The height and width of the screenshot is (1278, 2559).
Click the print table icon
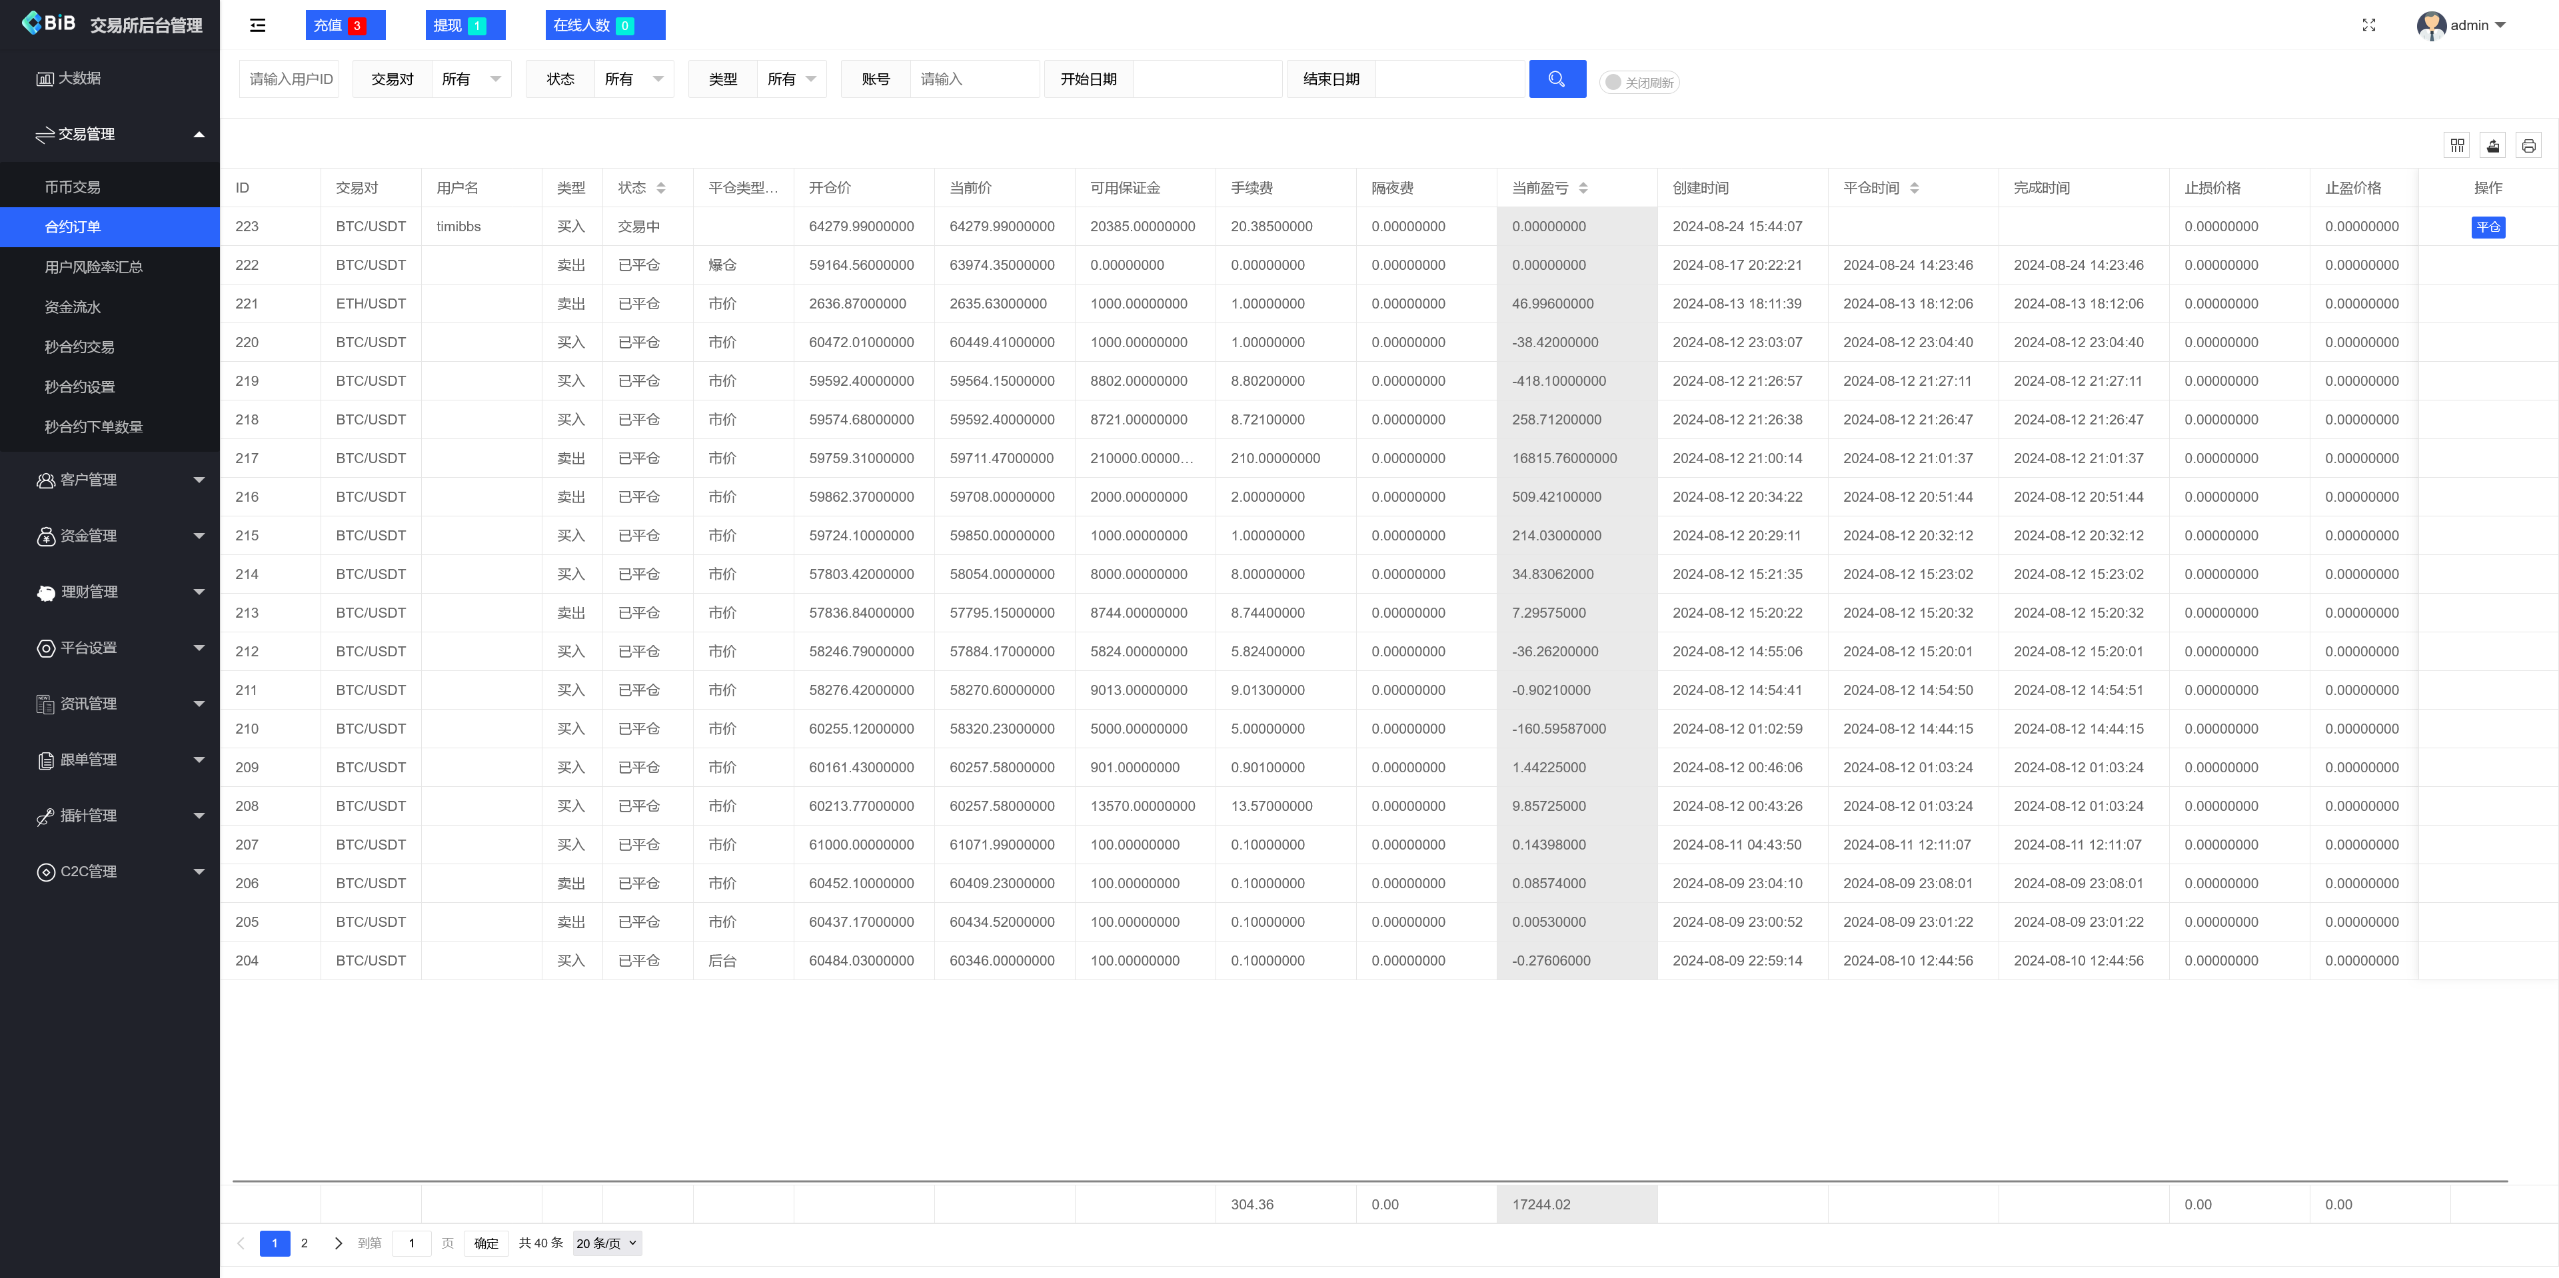pyautogui.click(x=2528, y=146)
